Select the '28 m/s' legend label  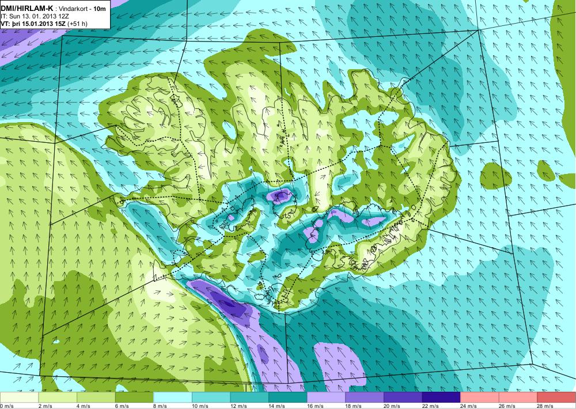click(545, 406)
